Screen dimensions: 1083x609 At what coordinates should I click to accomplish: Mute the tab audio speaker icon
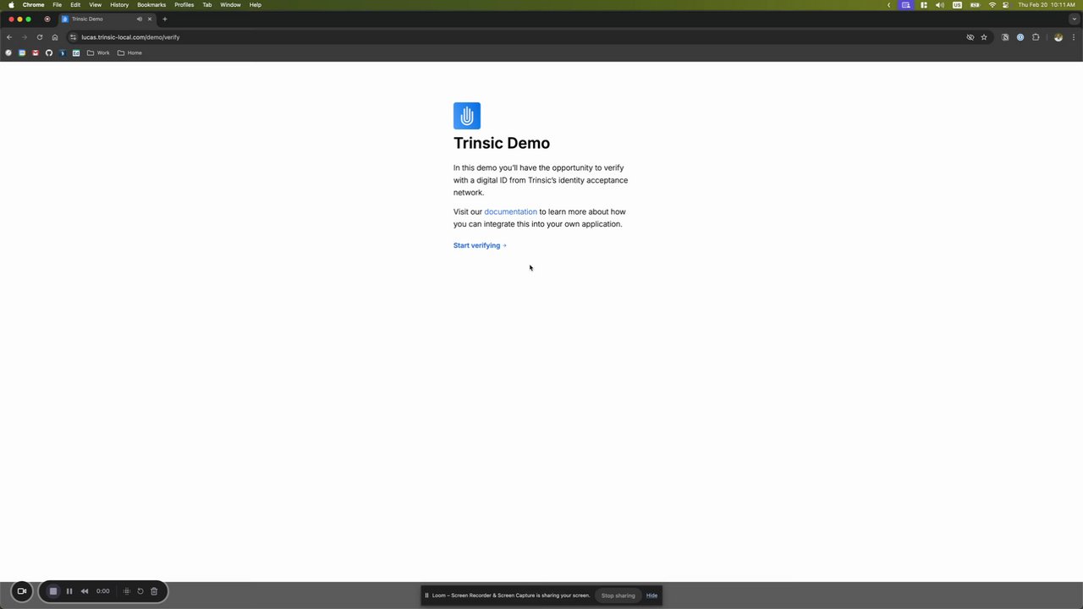[x=140, y=19]
